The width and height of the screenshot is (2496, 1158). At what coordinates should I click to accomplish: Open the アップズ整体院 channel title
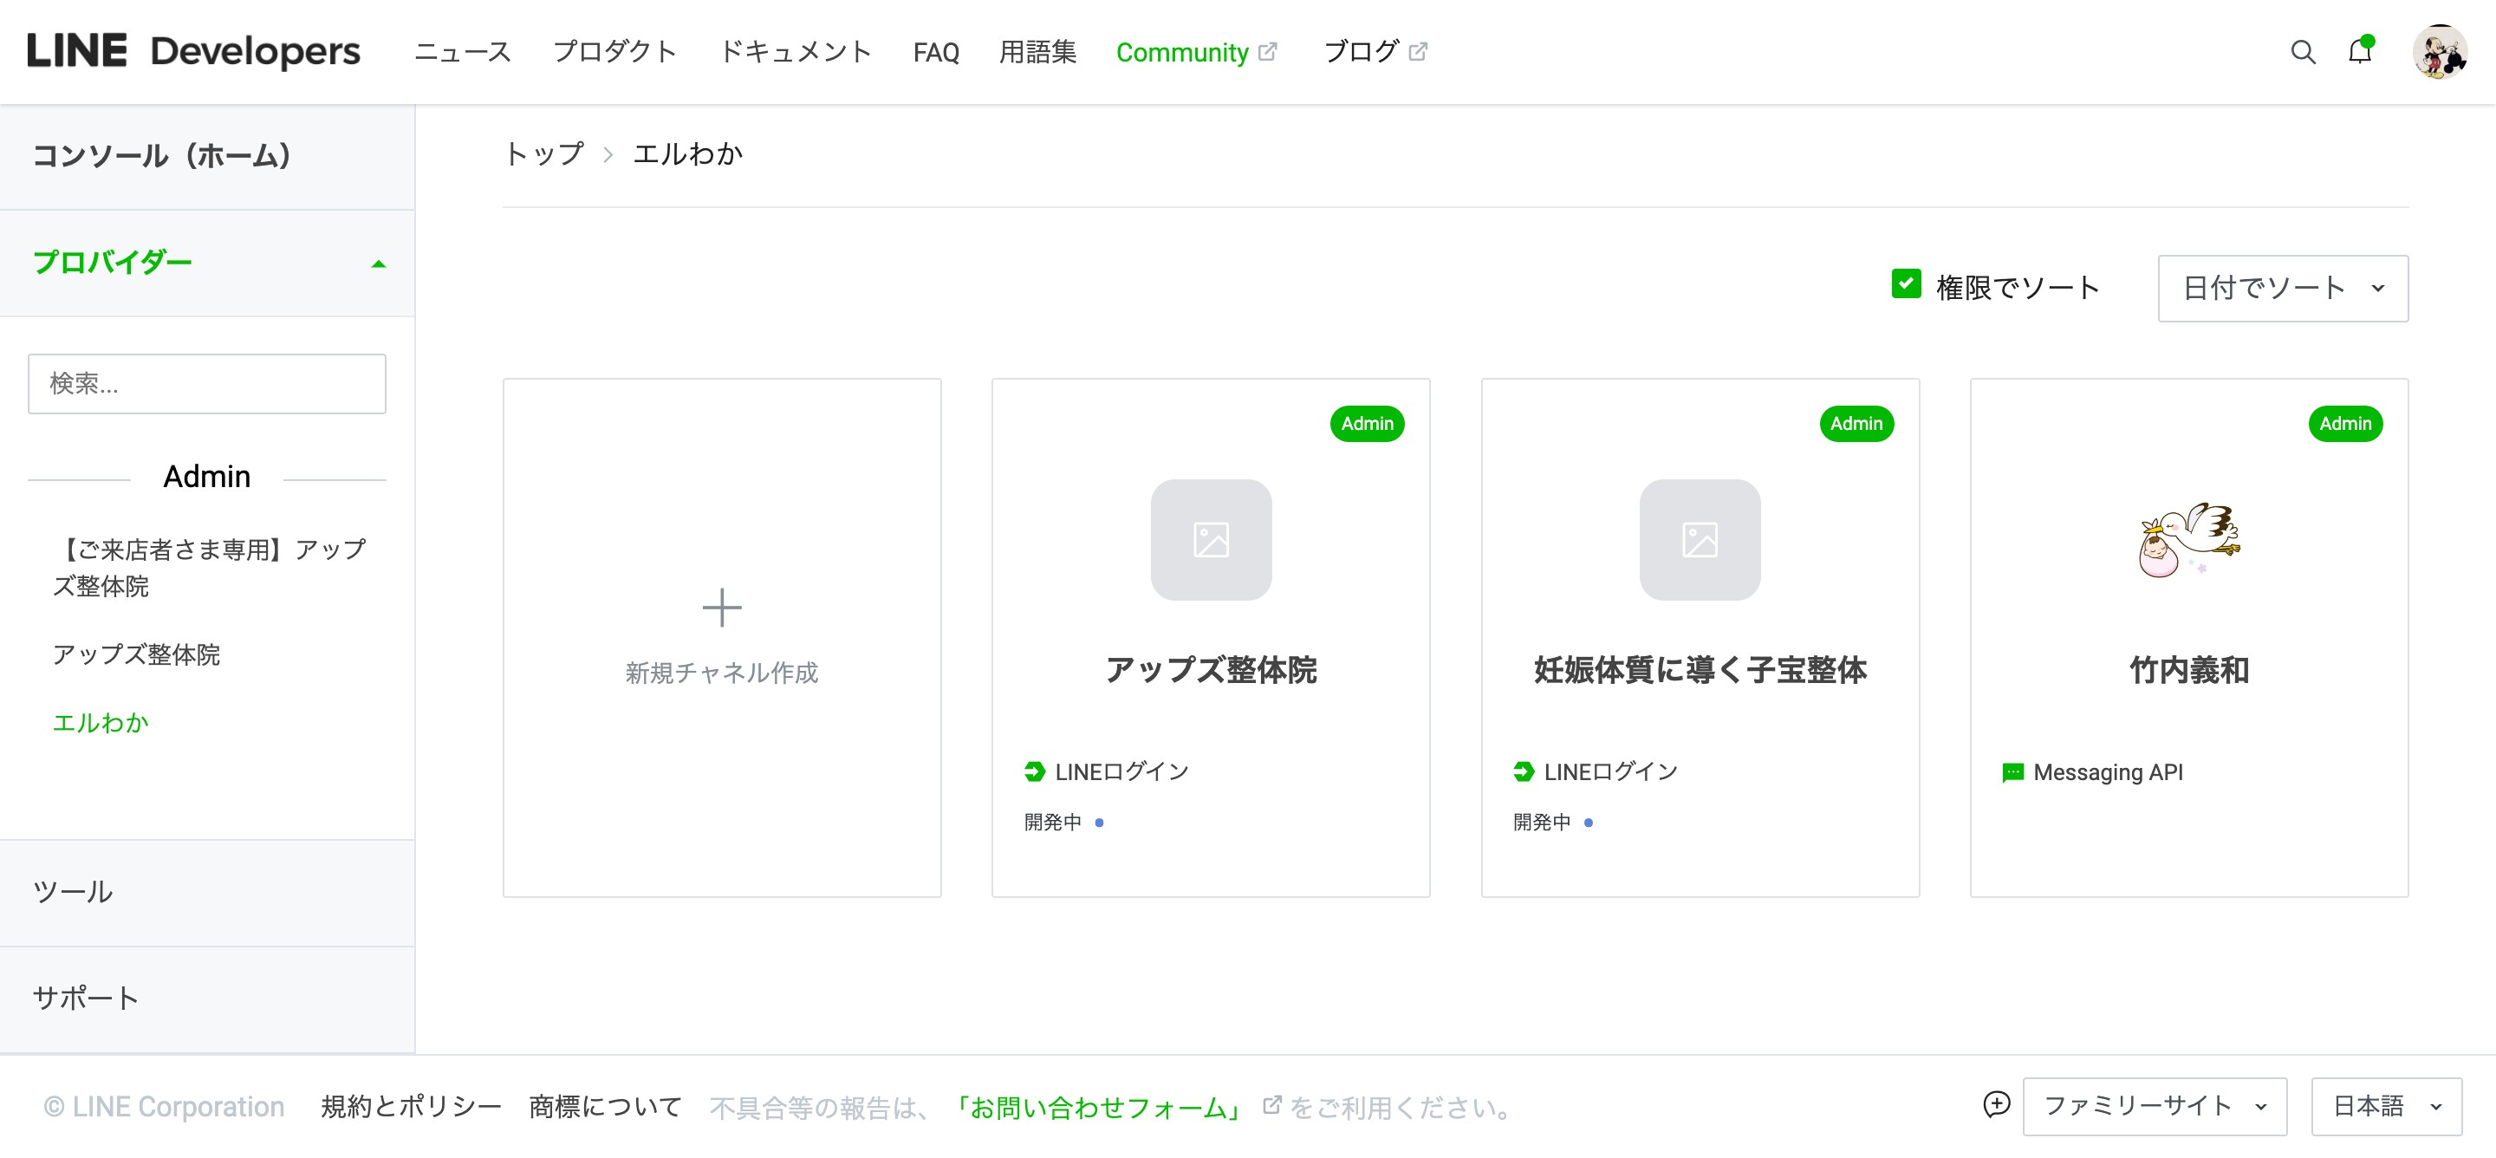click(x=1210, y=670)
